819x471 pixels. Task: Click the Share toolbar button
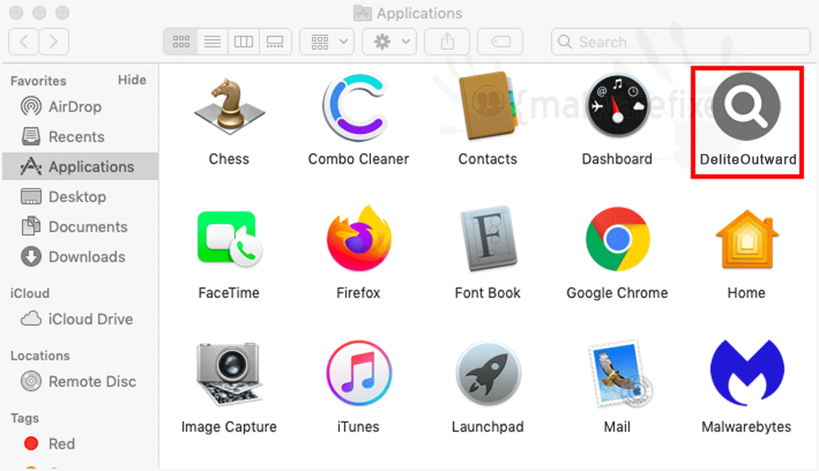[447, 41]
